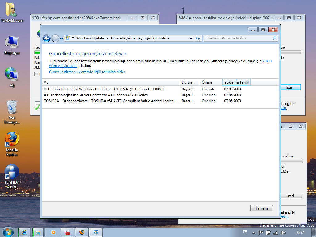Screen dimensions: 316x237
Task: Open the Güncelleştirme yüklemeyle ilgili sorunları gider link
Action: (87, 72)
